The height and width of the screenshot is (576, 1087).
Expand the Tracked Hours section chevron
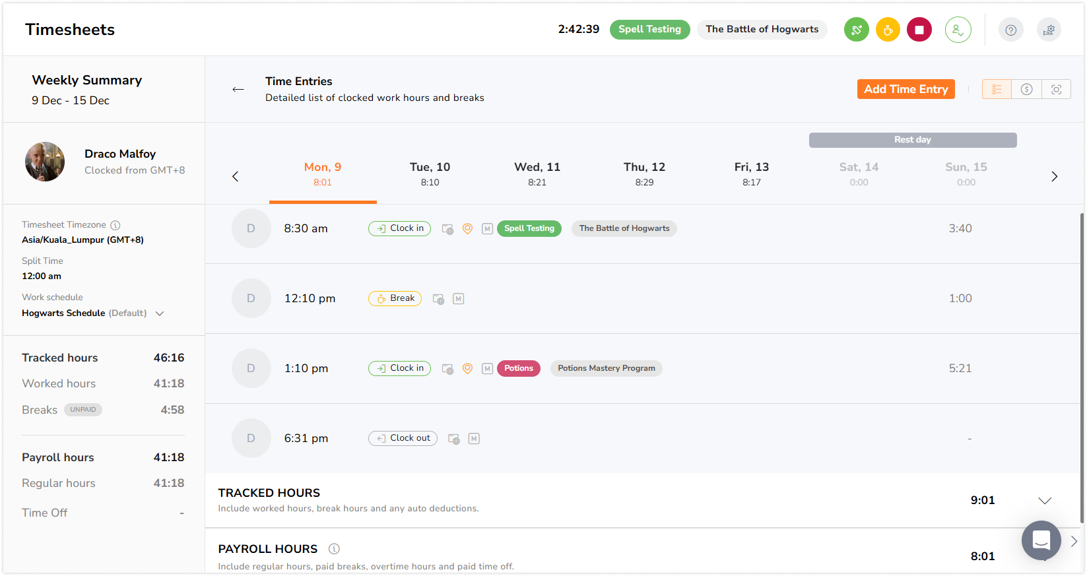click(x=1045, y=501)
